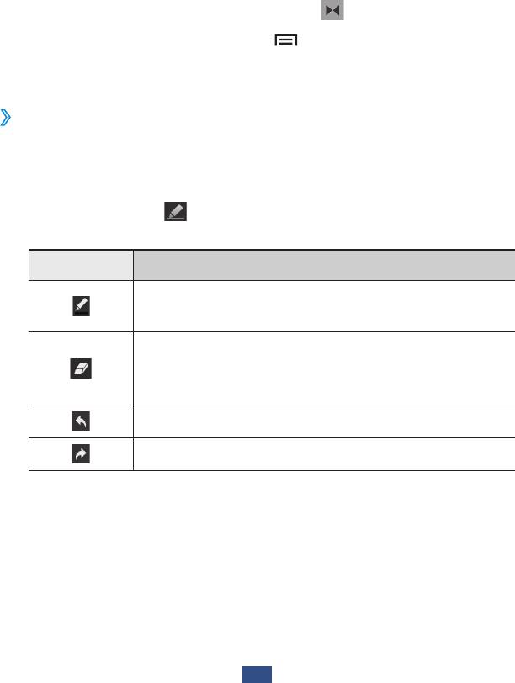Viewport: 515px width, 683px height.
Task: Click the gray right header cell of the table
Action: [323, 265]
